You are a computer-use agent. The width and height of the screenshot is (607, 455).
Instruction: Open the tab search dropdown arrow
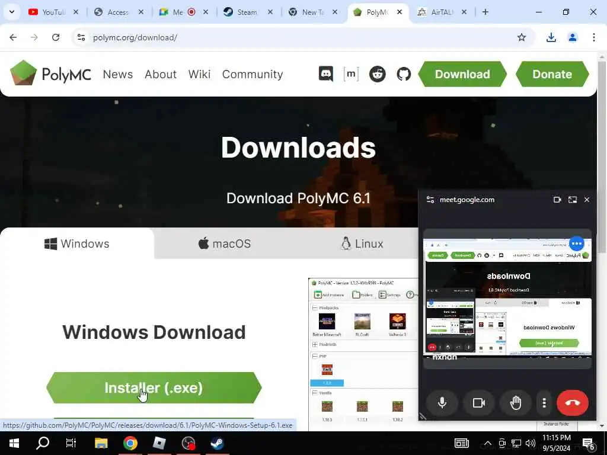[x=12, y=12]
